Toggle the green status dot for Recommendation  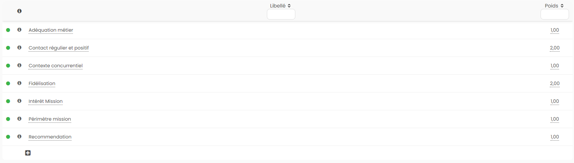[x=8, y=137]
